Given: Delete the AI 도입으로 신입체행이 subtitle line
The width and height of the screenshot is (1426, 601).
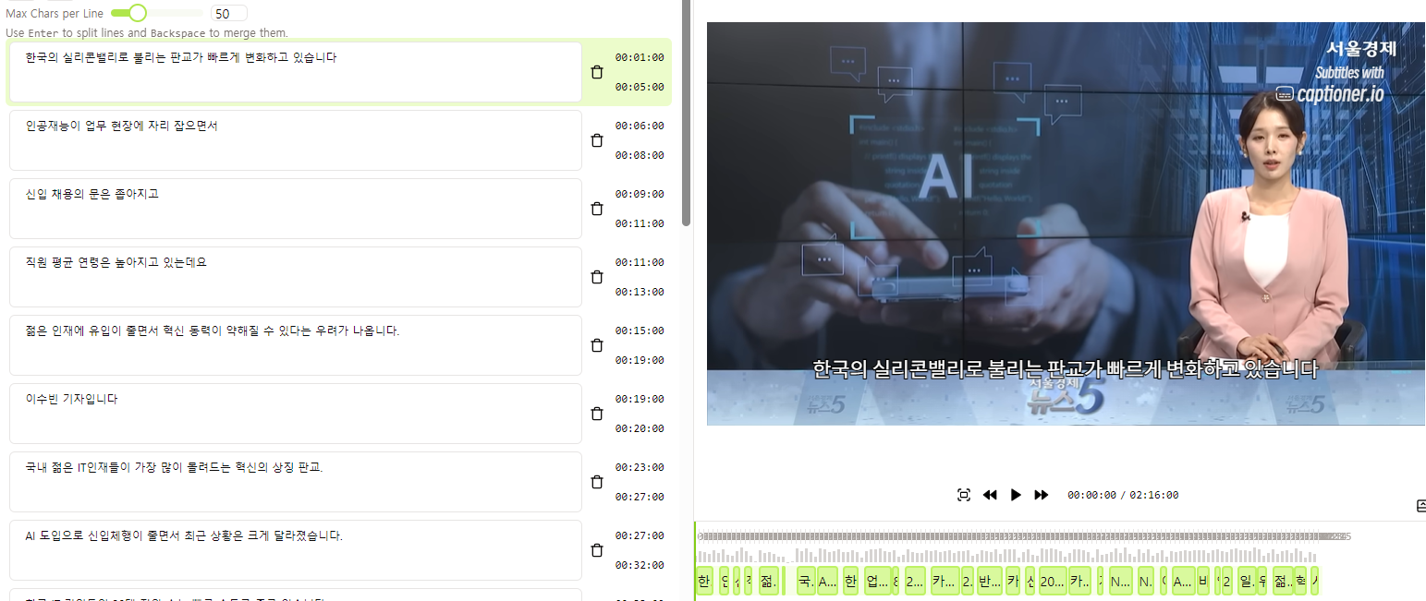Looking at the screenshot, I should [597, 550].
